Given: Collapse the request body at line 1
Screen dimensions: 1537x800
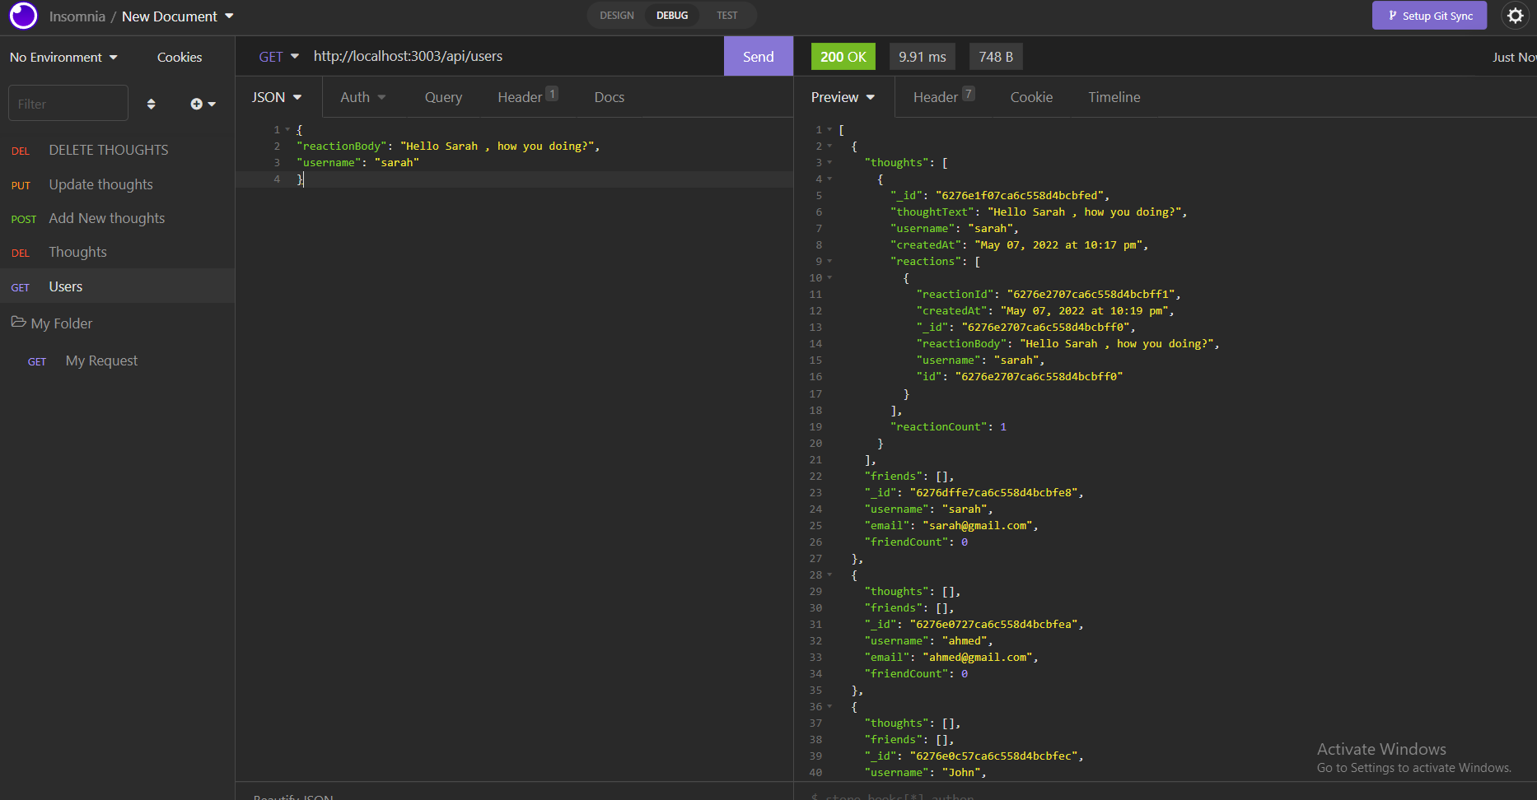Looking at the screenshot, I should pos(287,130).
